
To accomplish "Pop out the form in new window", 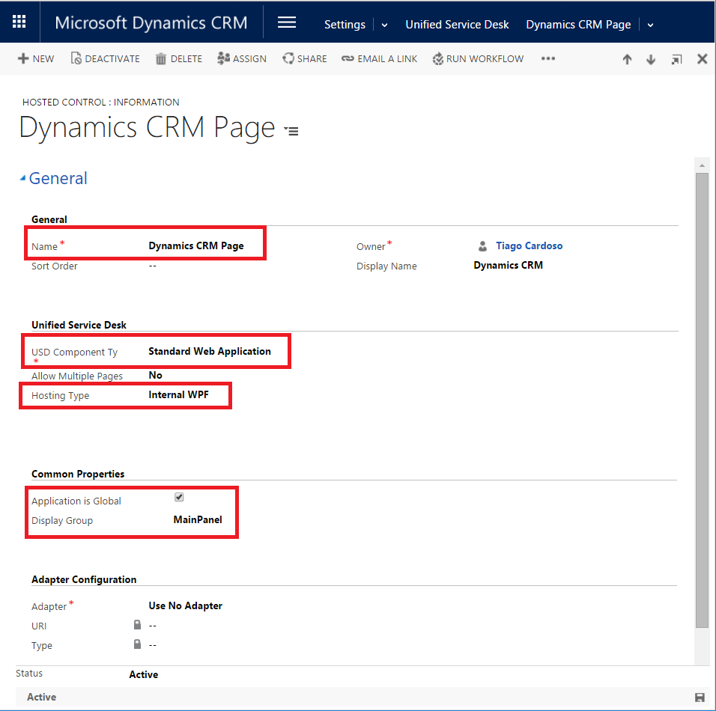I will (x=676, y=60).
